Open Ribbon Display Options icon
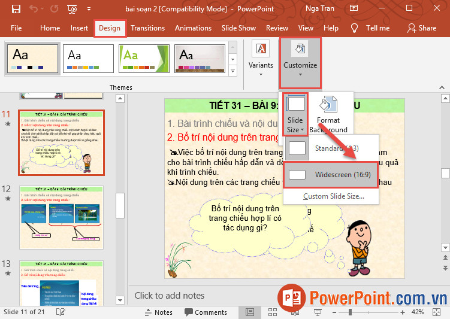Image resolution: width=450 pixels, height=319 pixels. click(354, 8)
